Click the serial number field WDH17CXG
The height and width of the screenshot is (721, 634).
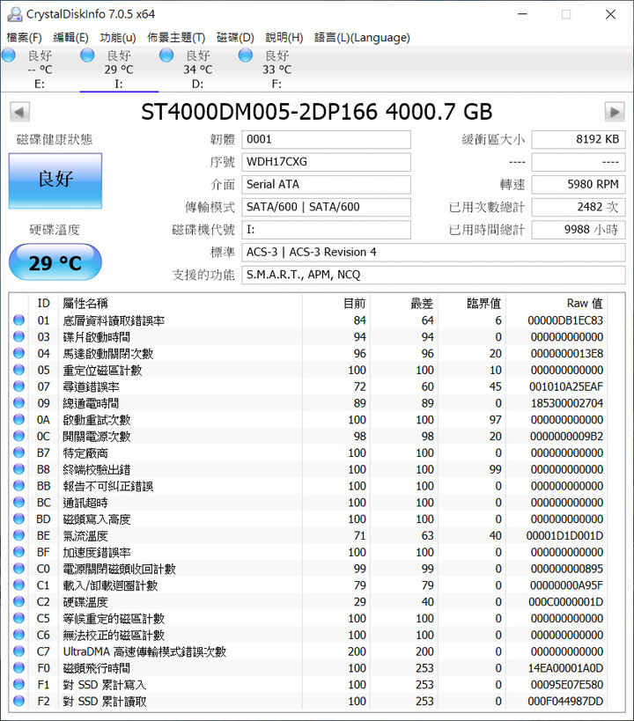326,162
